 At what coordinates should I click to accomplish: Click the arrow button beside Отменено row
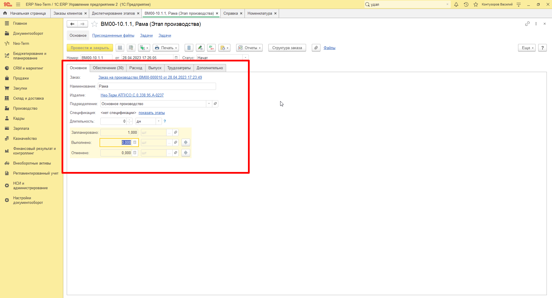point(186,153)
